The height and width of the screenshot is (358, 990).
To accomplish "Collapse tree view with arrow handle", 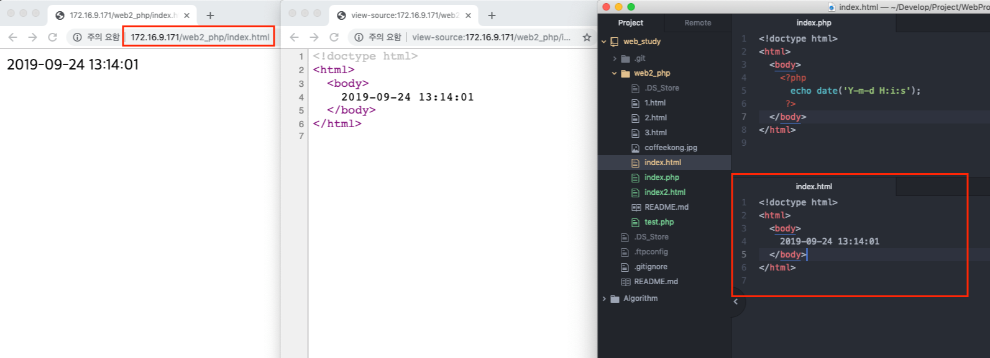I will tap(736, 302).
